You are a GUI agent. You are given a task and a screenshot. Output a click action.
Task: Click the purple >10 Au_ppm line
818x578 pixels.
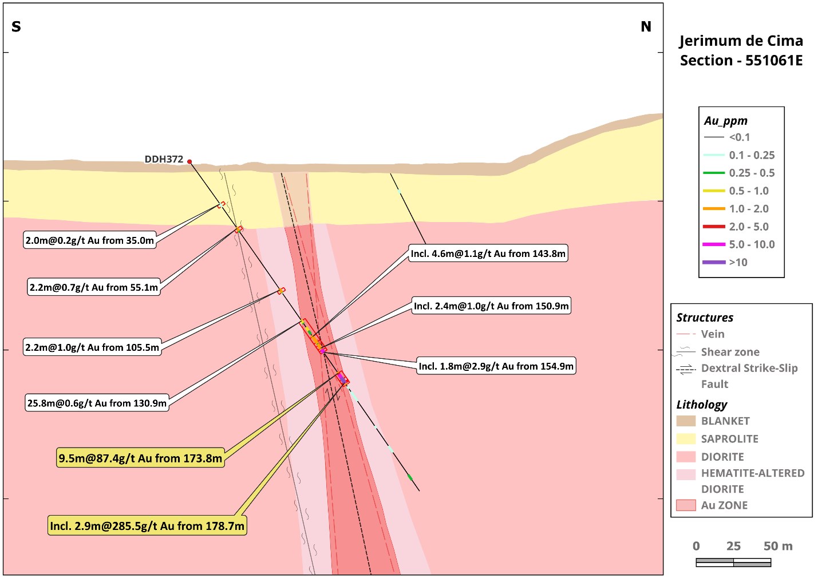(x=714, y=262)
